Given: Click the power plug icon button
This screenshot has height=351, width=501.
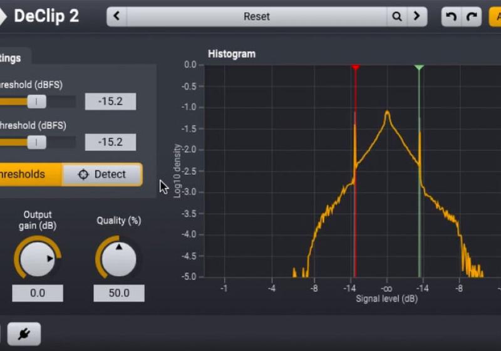Looking at the screenshot, I should pyautogui.click(x=24, y=334).
